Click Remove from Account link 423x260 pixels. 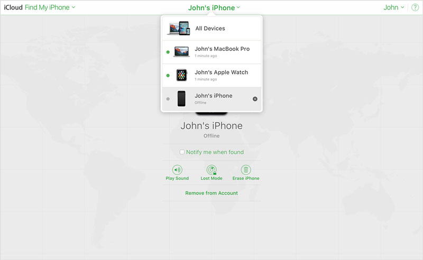(212, 193)
